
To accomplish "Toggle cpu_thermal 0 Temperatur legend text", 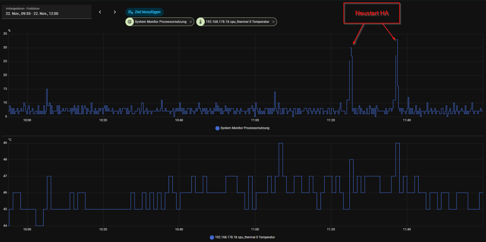I will [245, 237].
